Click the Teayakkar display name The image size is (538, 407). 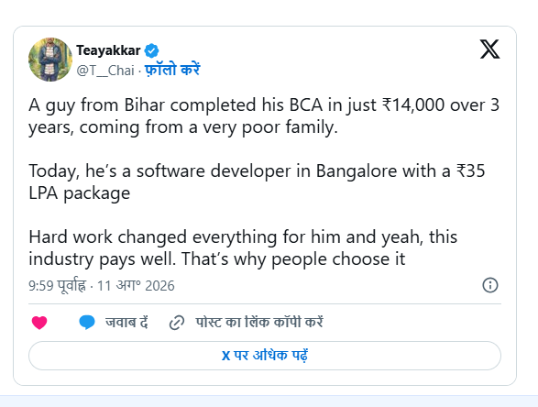tap(108, 50)
